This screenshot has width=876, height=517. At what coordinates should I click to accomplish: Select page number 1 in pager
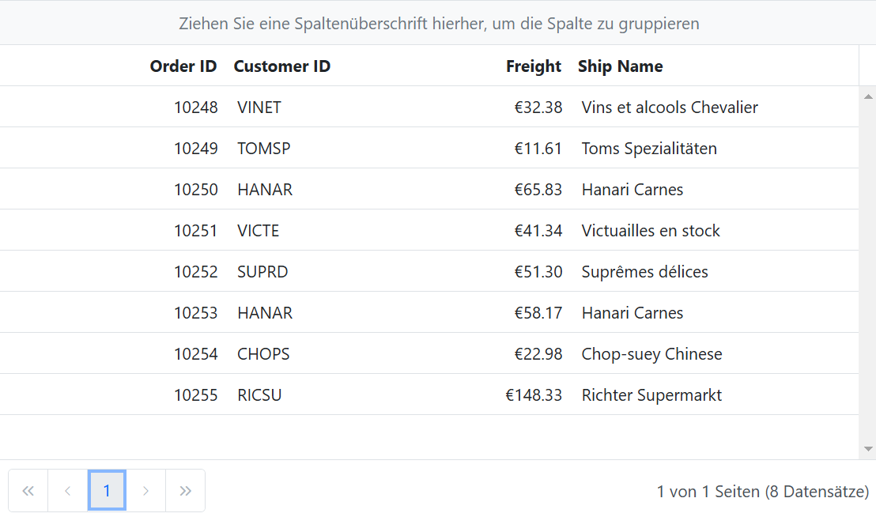tap(107, 491)
